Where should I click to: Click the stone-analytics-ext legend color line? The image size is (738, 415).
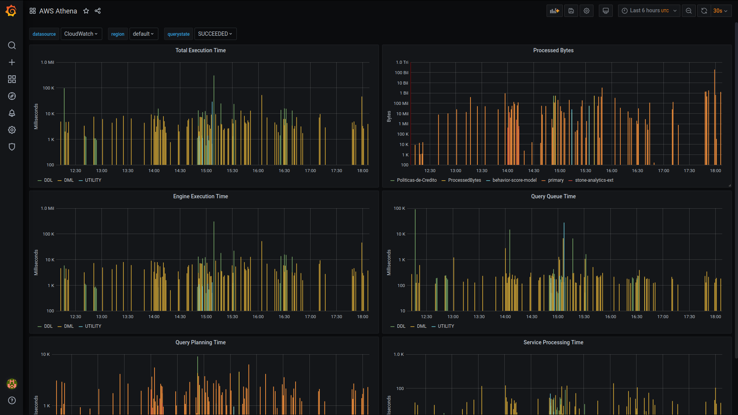pos(570,181)
